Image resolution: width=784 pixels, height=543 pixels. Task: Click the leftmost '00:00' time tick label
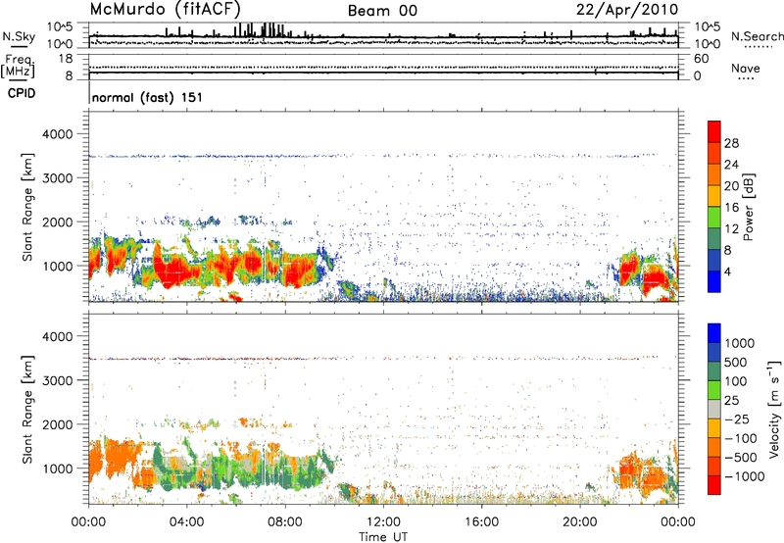click(88, 522)
